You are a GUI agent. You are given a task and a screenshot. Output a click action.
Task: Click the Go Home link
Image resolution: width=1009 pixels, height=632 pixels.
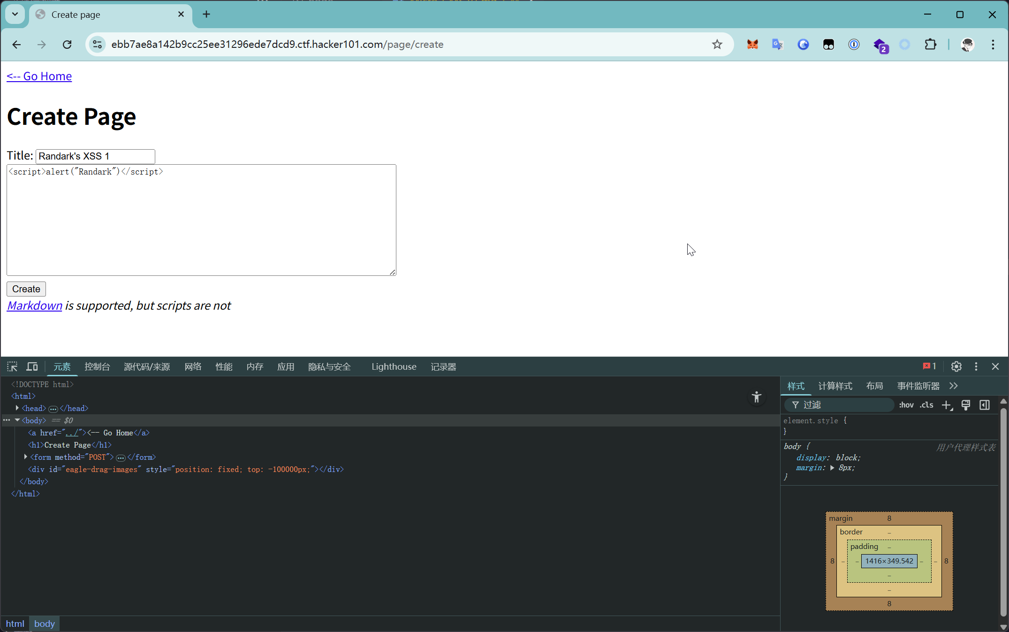click(39, 76)
